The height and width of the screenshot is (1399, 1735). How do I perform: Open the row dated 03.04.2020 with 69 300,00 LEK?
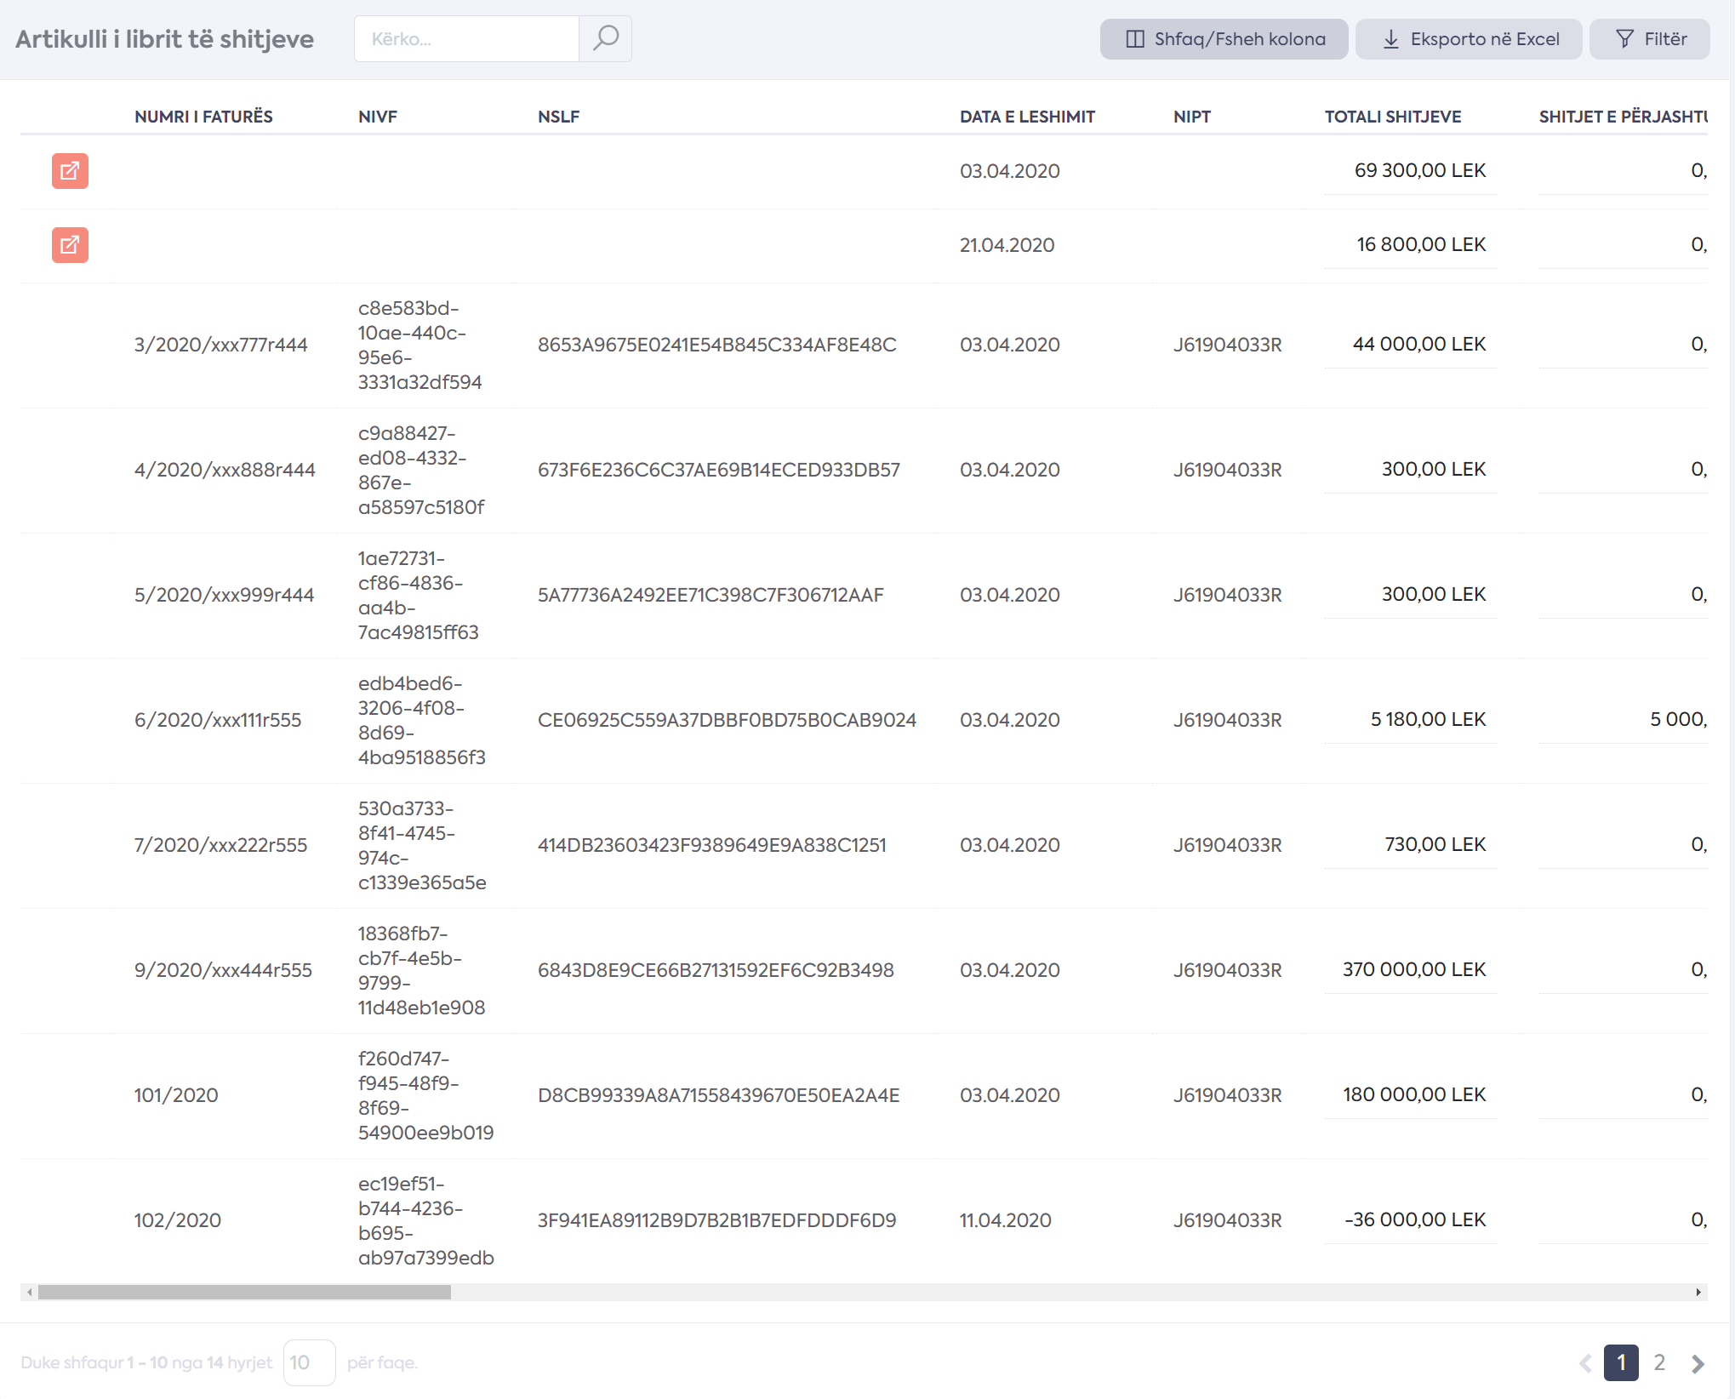70,171
